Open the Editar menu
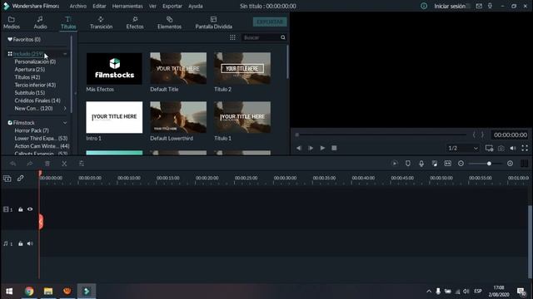 [99, 6]
